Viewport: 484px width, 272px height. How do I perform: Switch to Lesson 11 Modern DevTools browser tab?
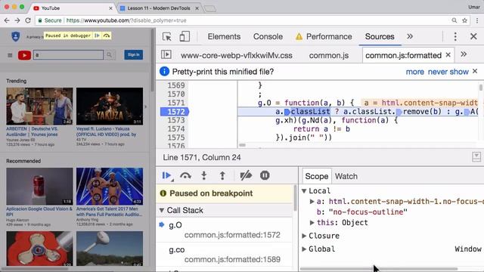tap(159, 8)
